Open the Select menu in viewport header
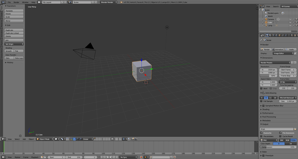Viewport: 298px width, 159px height. pos(17,139)
